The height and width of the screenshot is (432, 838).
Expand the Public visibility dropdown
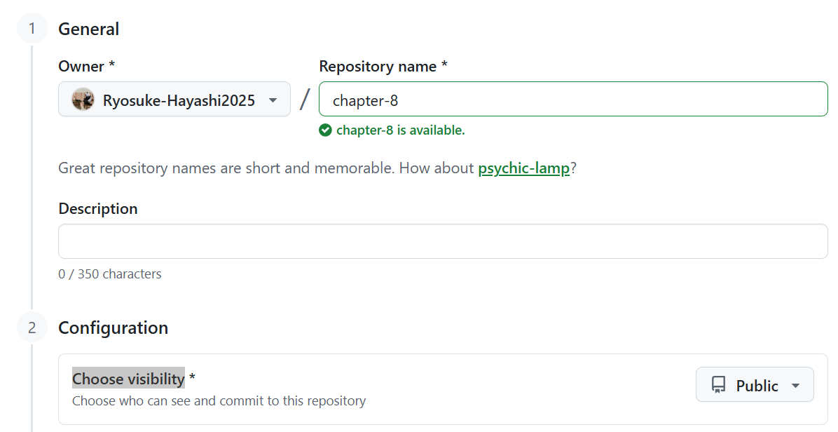pyautogui.click(x=755, y=385)
